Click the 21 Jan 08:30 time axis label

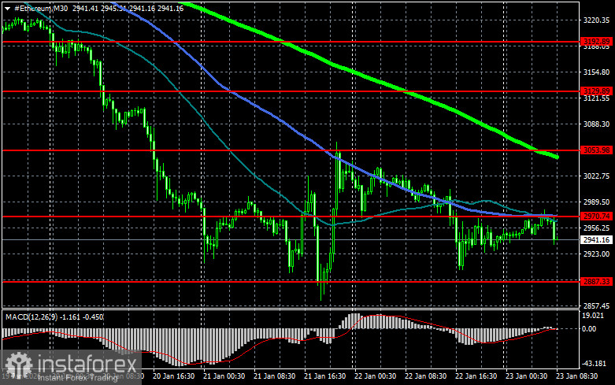(x=274, y=376)
